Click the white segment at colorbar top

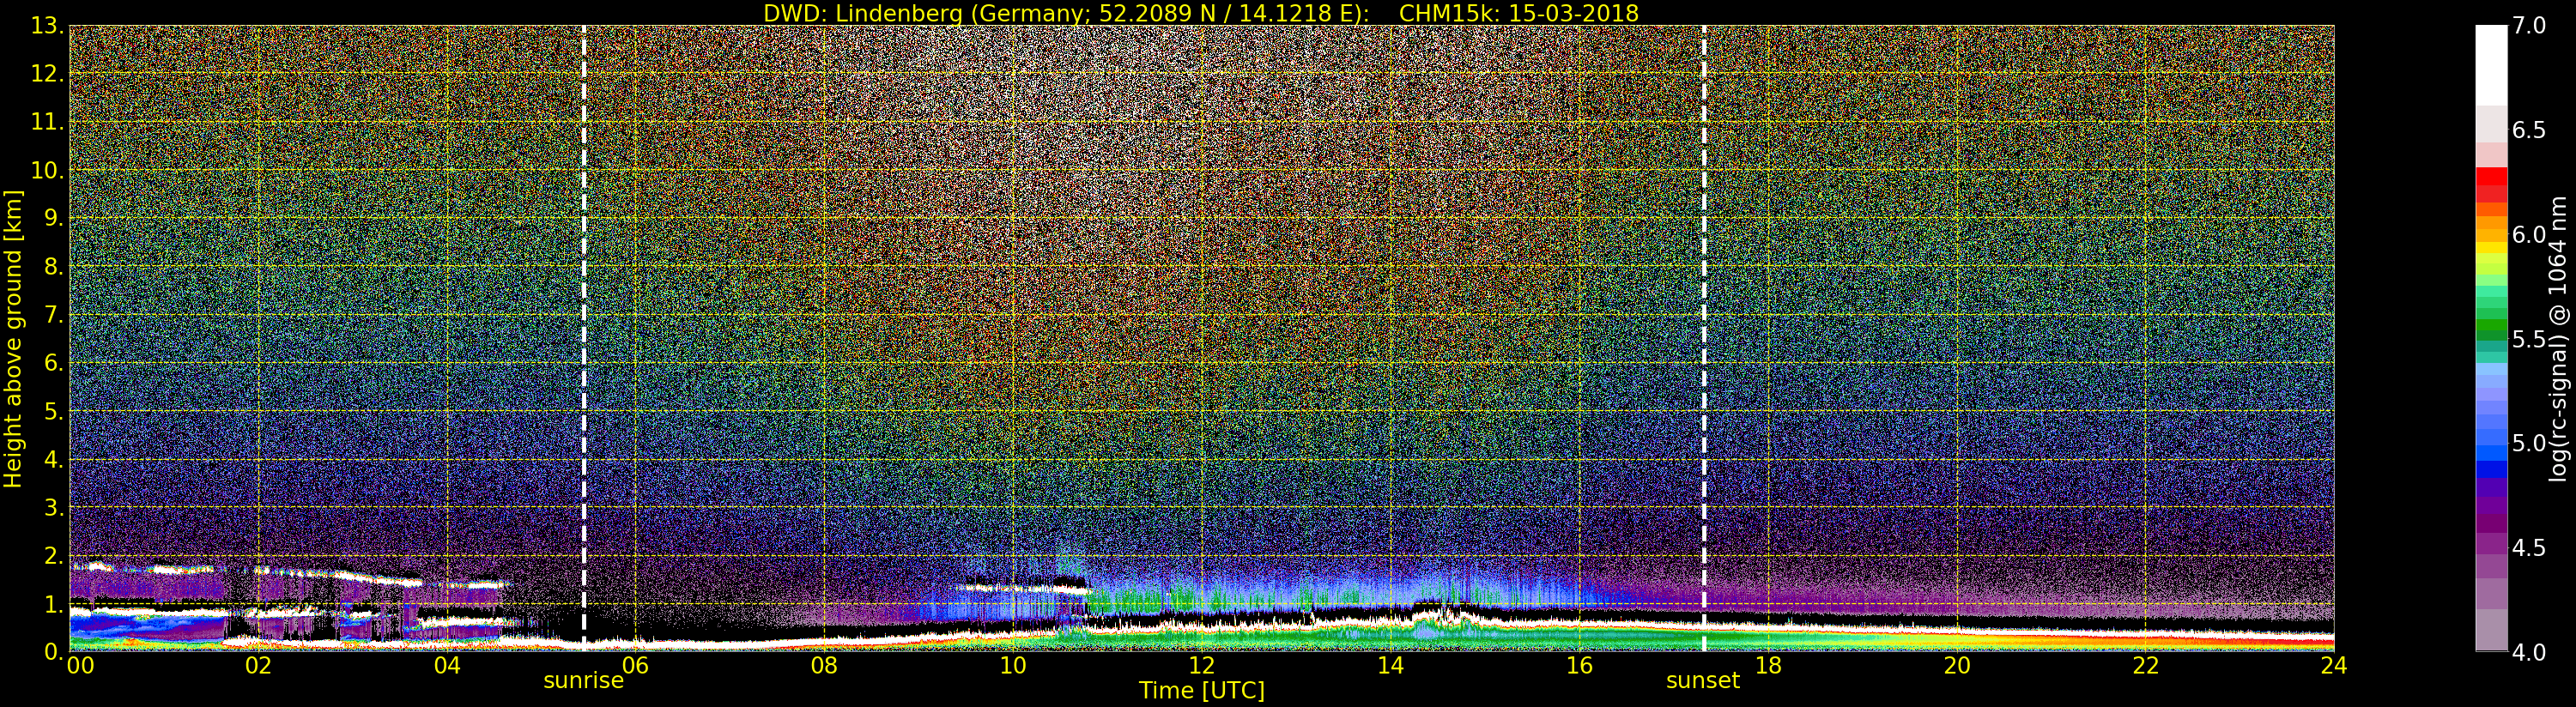click(2491, 65)
